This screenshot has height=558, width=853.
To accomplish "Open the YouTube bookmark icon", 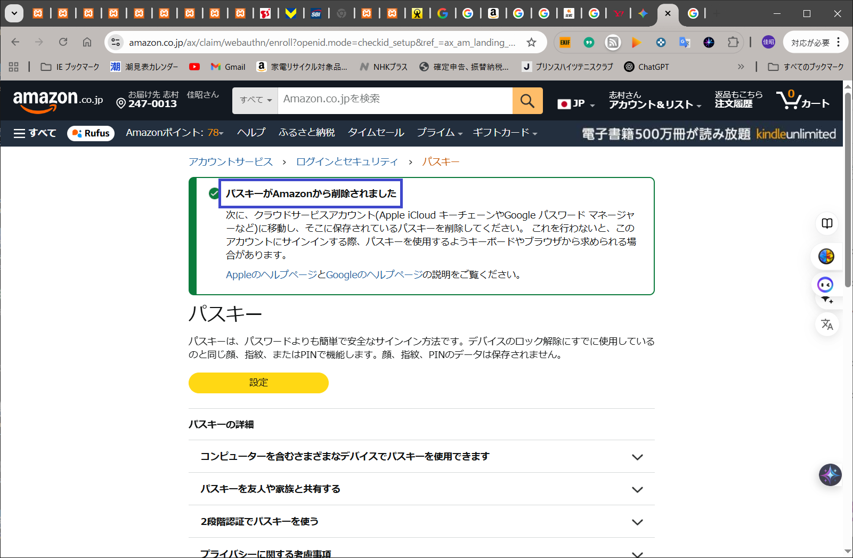I will click(194, 67).
